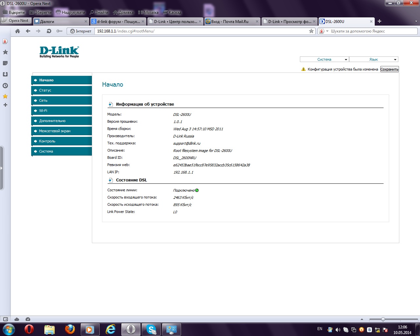
Task: Click the Home icon in Opera toolbar
Action: (18, 31)
